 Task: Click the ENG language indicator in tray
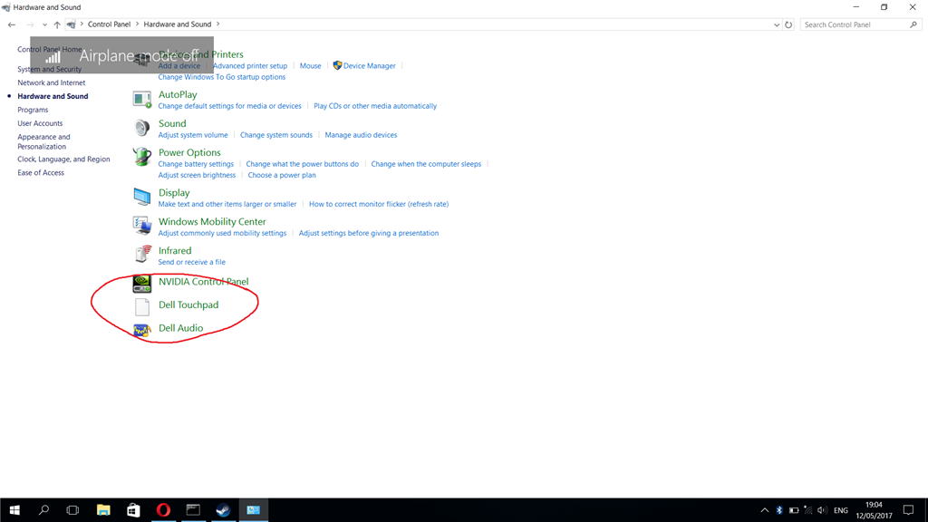pyautogui.click(x=840, y=510)
